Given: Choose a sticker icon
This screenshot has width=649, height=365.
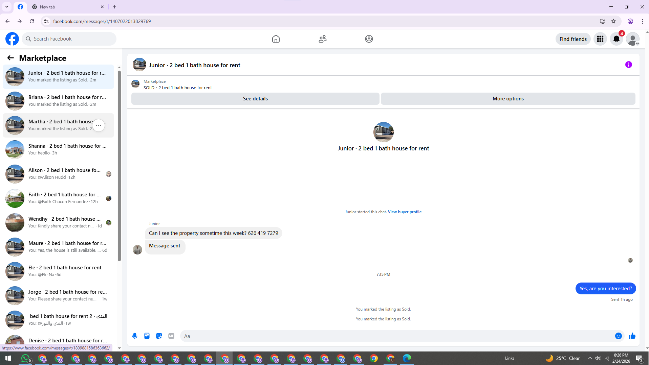Looking at the screenshot, I should pos(159,336).
